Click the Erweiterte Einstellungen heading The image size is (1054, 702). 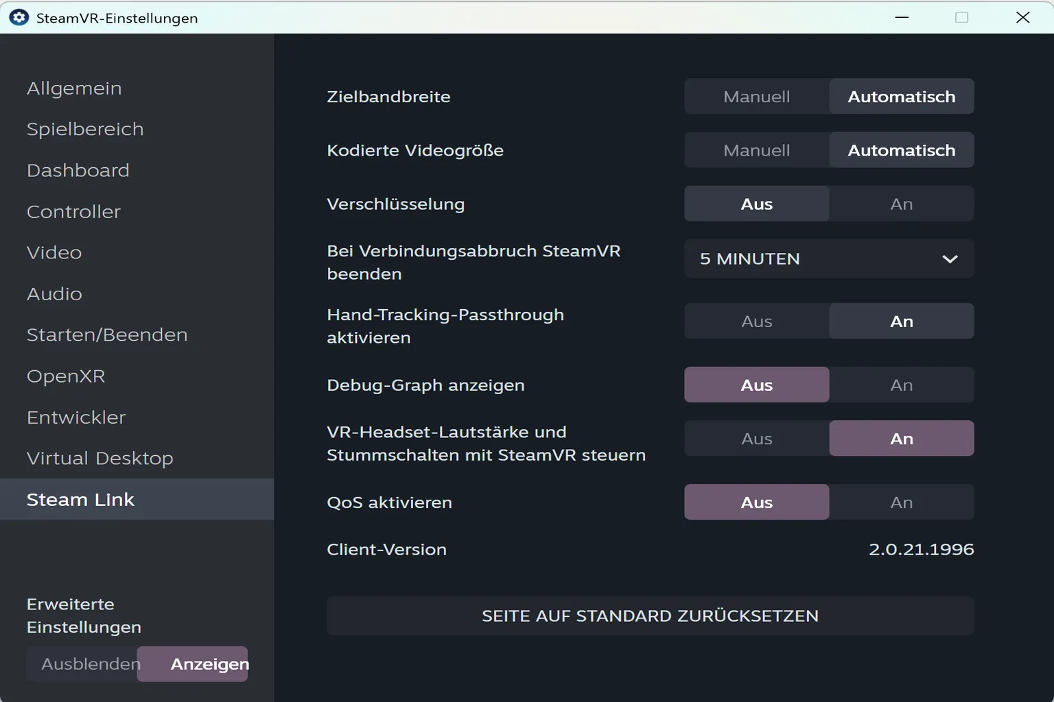click(x=84, y=616)
